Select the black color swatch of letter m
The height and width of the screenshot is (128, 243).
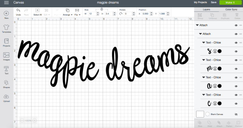point(219,69)
